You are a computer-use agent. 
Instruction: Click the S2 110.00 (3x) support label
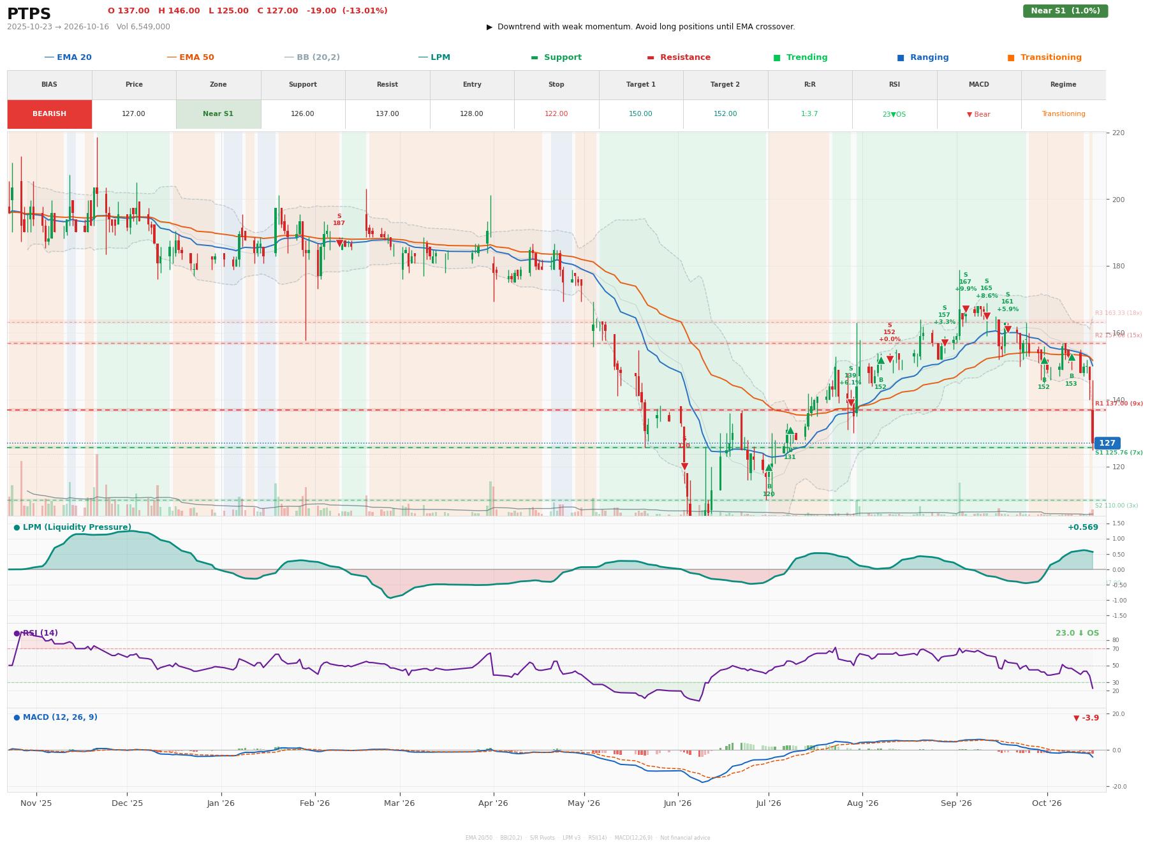(1116, 506)
